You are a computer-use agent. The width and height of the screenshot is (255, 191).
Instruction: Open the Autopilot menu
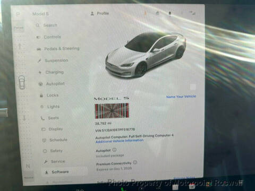pyautogui.click(x=52, y=84)
